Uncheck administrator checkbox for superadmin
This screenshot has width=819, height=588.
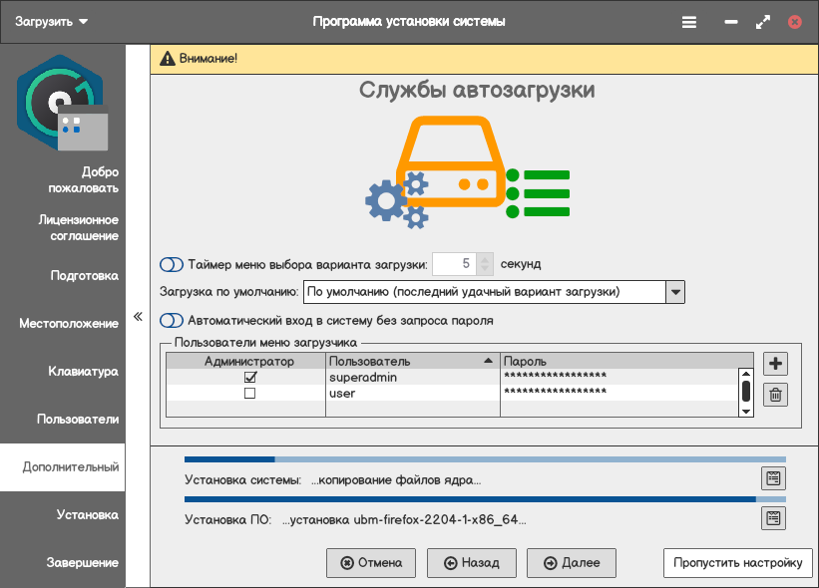coord(250,378)
